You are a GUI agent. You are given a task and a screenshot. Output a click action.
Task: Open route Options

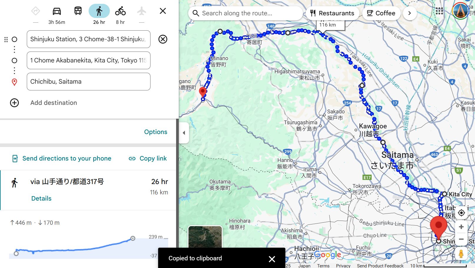(155, 132)
